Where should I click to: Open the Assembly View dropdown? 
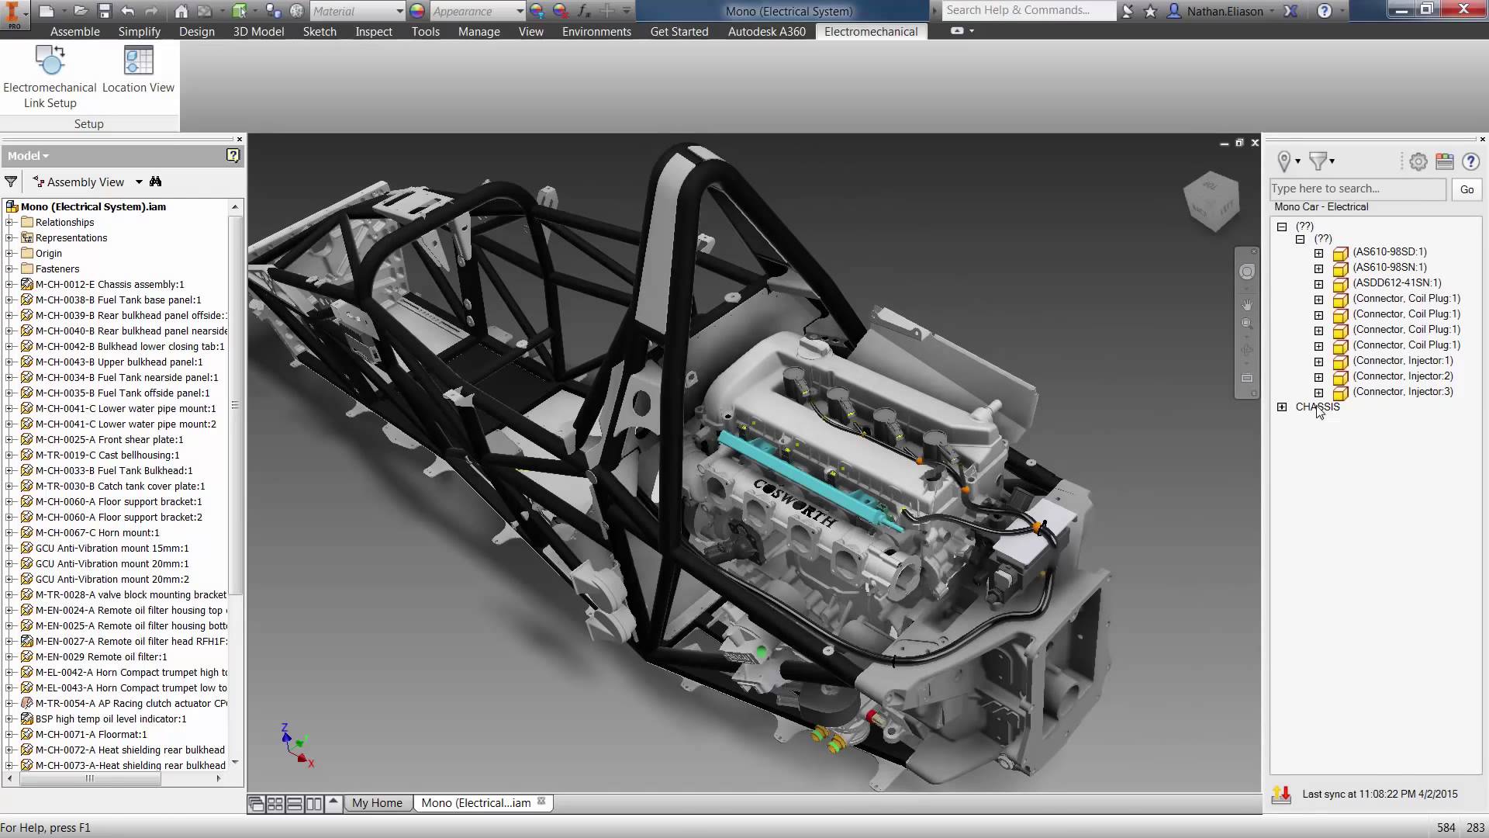click(139, 182)
